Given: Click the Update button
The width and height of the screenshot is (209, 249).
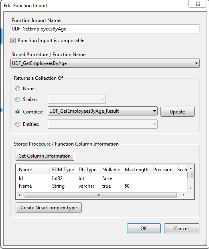Looking at the screenshot, I should click(177, 112).
